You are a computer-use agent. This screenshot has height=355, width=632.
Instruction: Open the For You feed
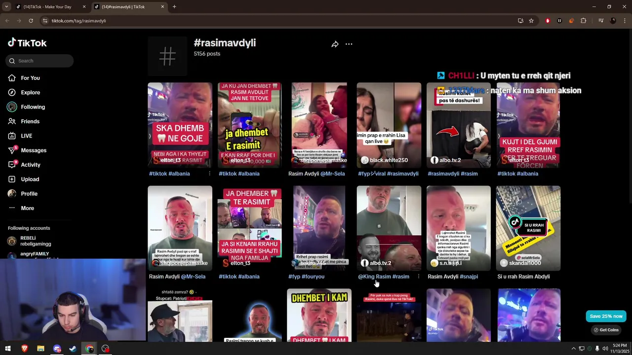pos(30,78)
